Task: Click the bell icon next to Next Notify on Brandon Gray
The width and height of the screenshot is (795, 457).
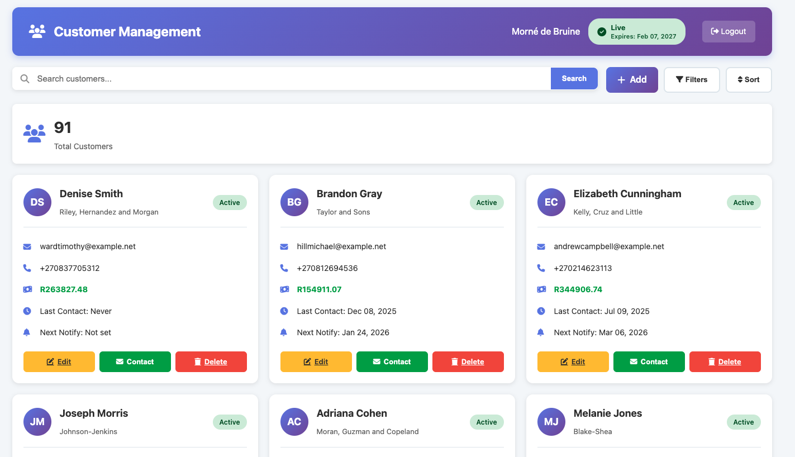Action: tap(284, 332)
